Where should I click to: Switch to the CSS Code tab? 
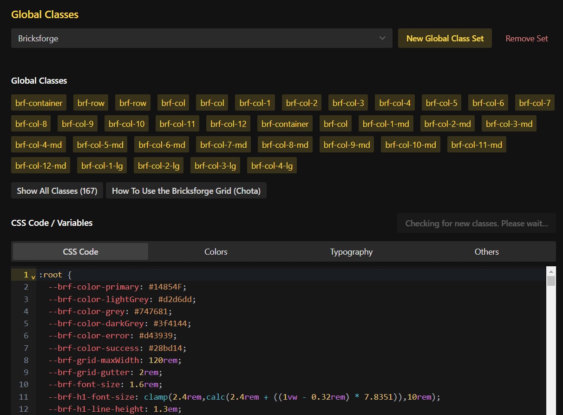[x=80, y=251]
